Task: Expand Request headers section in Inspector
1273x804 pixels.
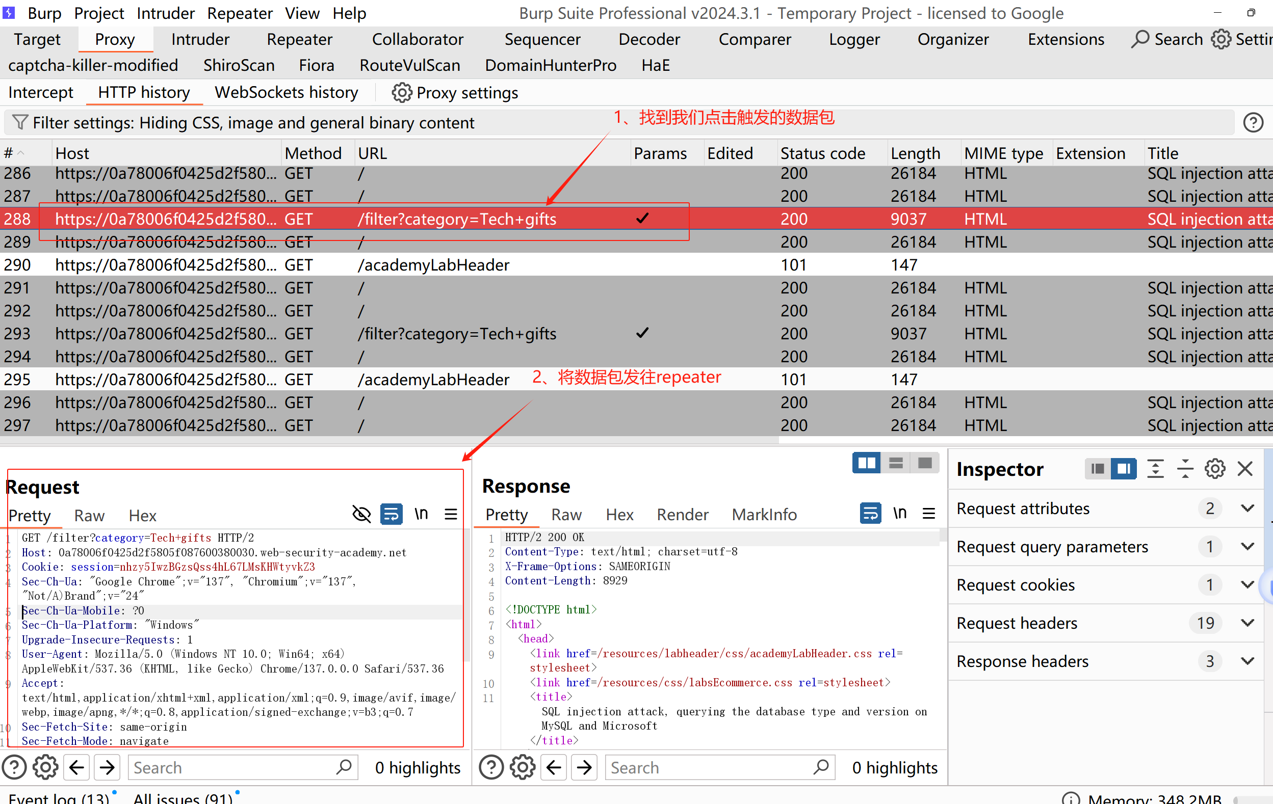Action: [1247, 623]
